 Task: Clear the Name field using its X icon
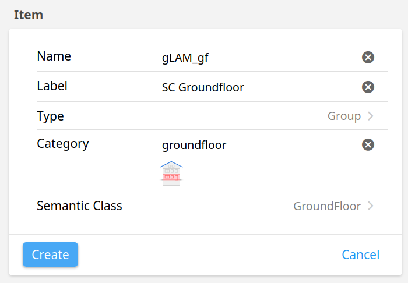click(x=368, y=57)
